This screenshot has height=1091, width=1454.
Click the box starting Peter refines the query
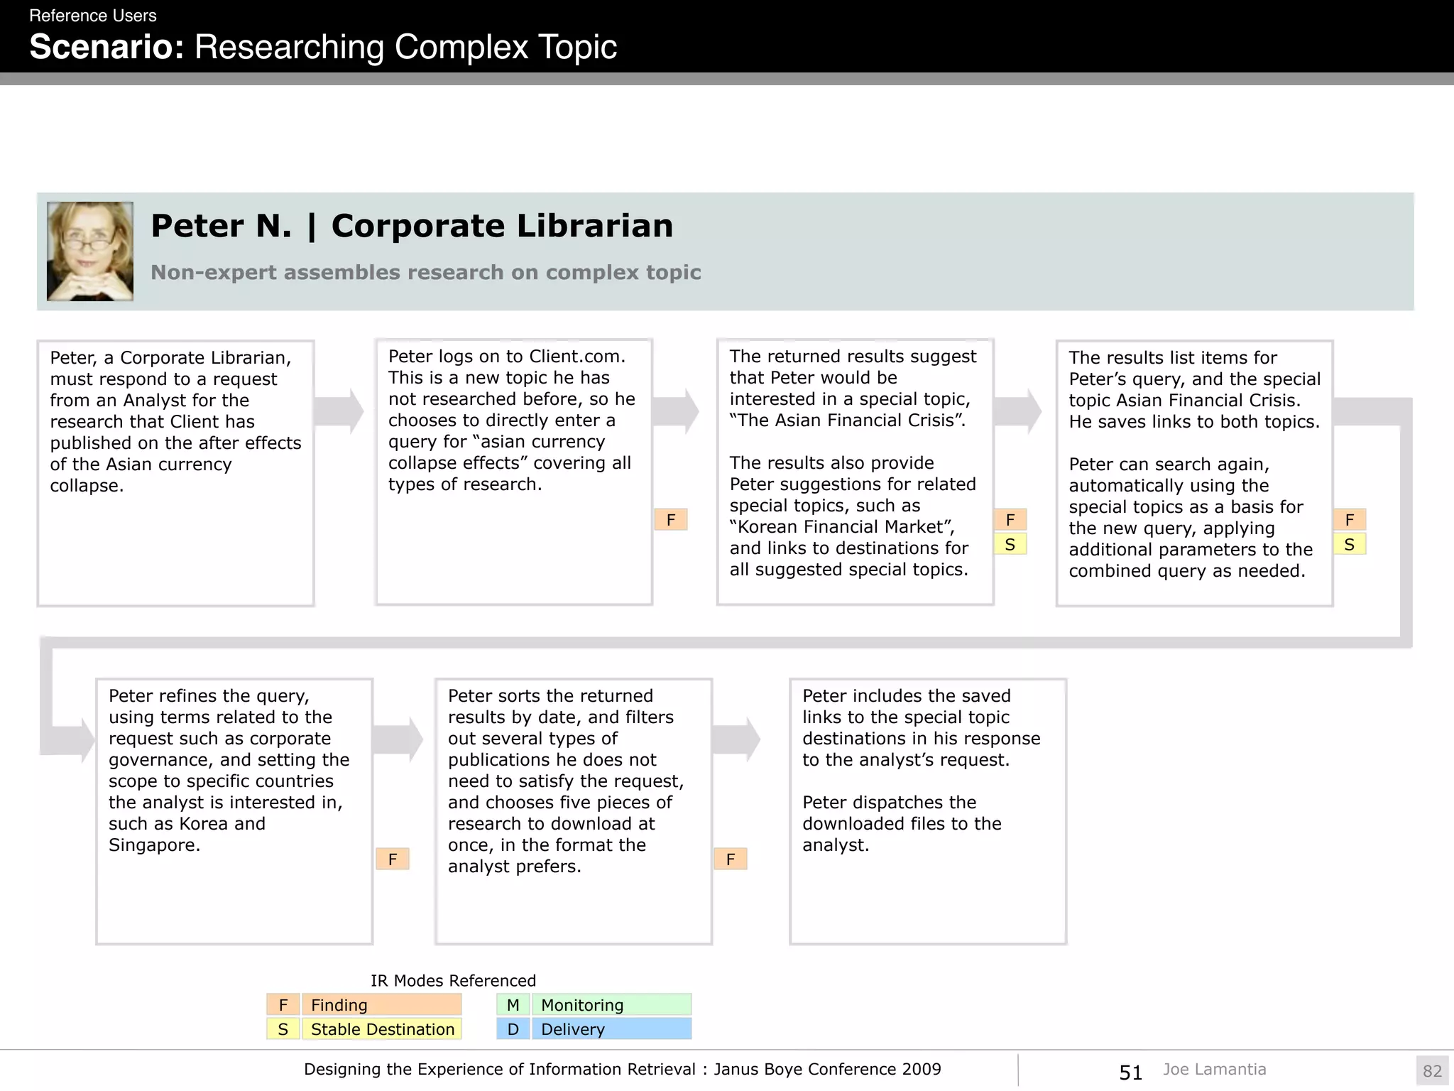point(234,811)
